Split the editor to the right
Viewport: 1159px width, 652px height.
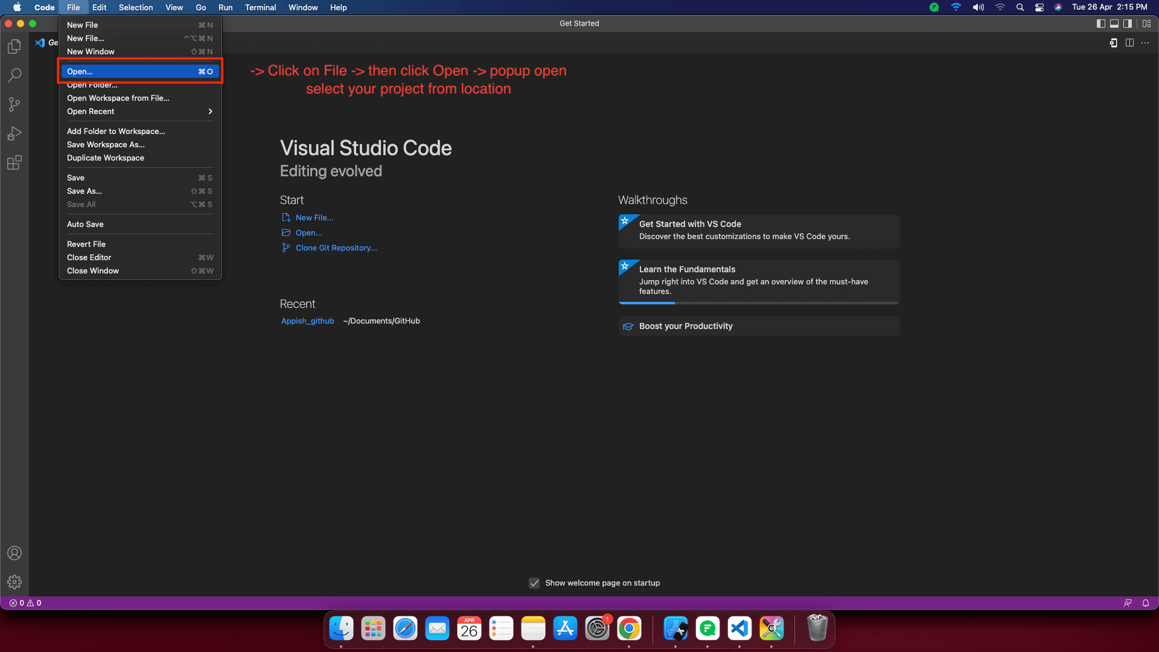click(1129, 43)
